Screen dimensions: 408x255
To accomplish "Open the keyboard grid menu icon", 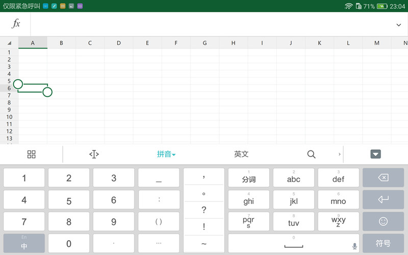I will [x=32, y=155].
